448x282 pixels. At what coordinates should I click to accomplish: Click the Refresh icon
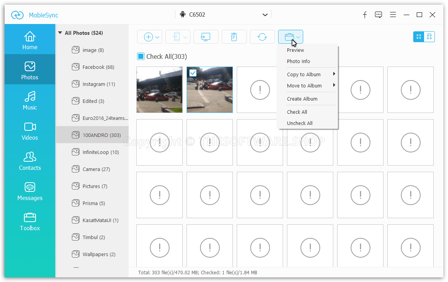click(262, 37)
